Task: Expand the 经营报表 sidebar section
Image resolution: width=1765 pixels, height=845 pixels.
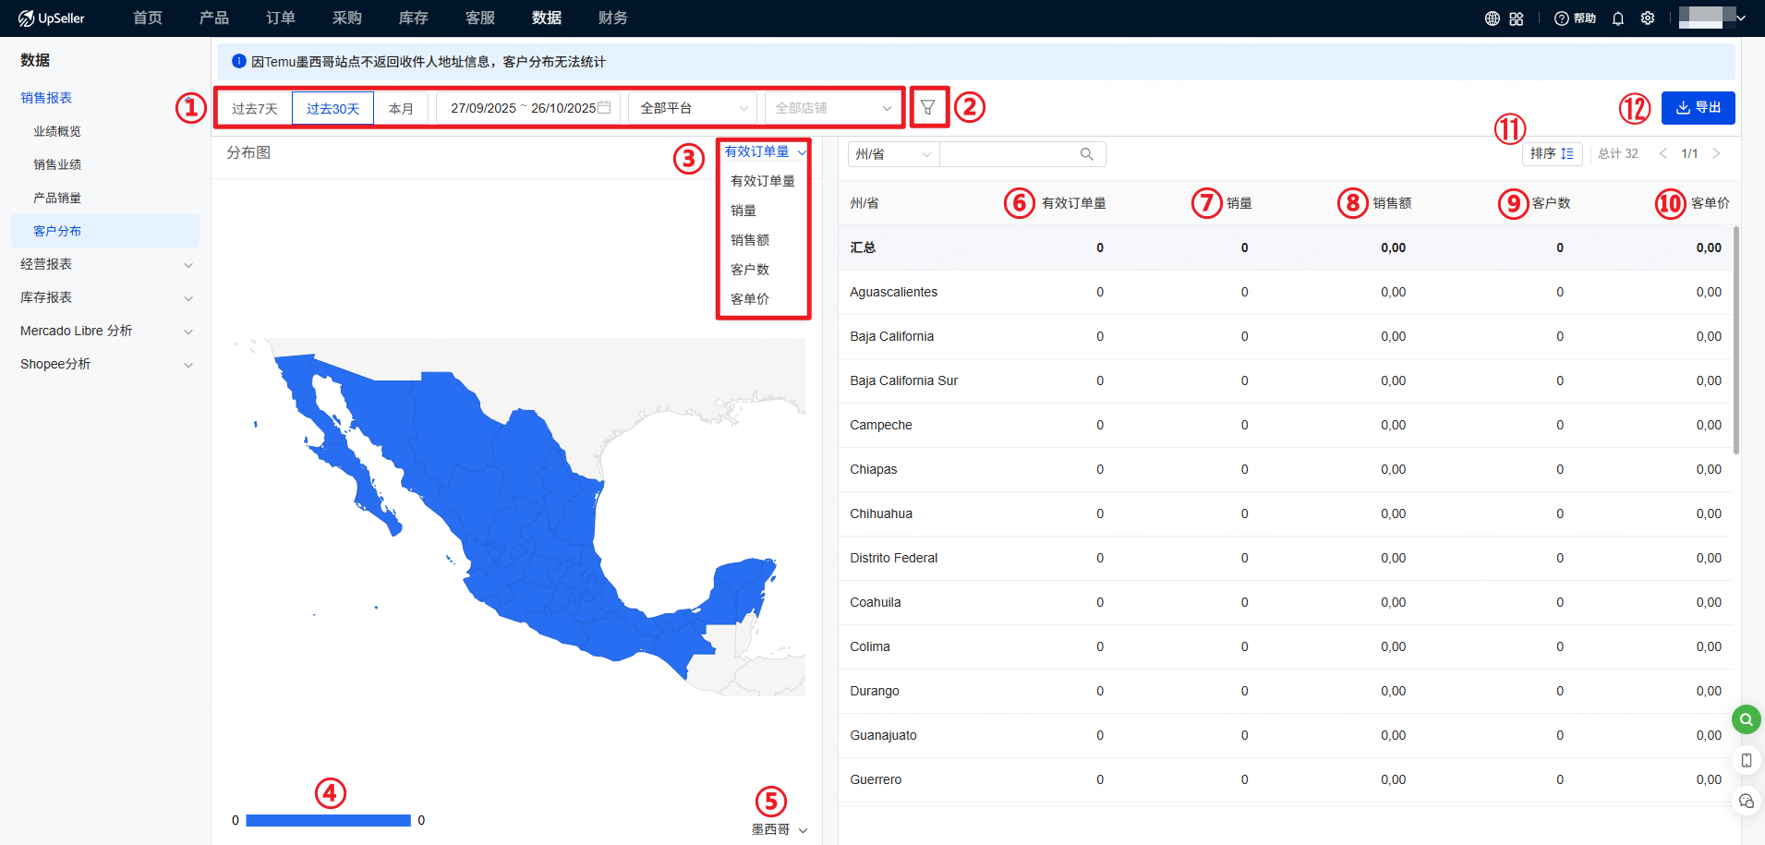Action: (x=106, y=264)
